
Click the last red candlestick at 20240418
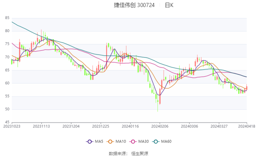tap(247, 87)
